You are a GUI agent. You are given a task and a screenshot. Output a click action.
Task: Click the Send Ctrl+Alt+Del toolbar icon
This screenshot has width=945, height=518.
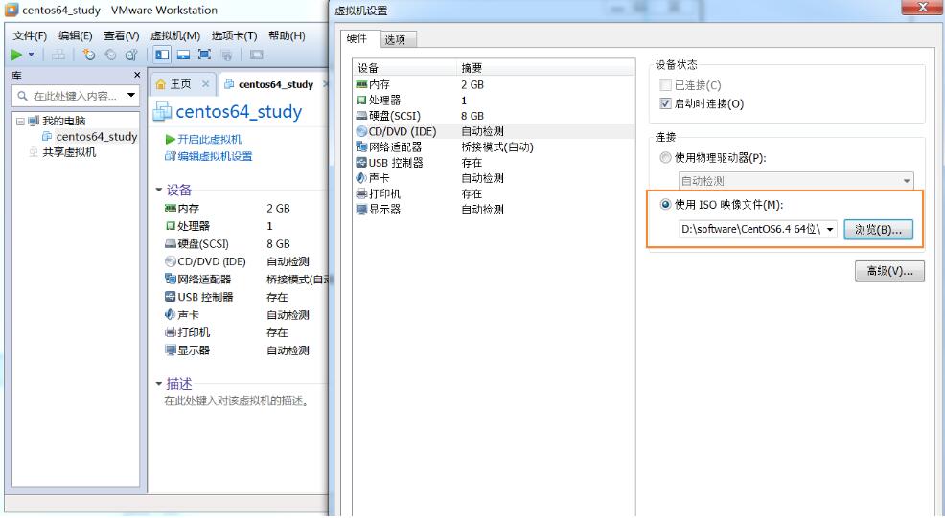pyautogui.click(x=58, y=55)
